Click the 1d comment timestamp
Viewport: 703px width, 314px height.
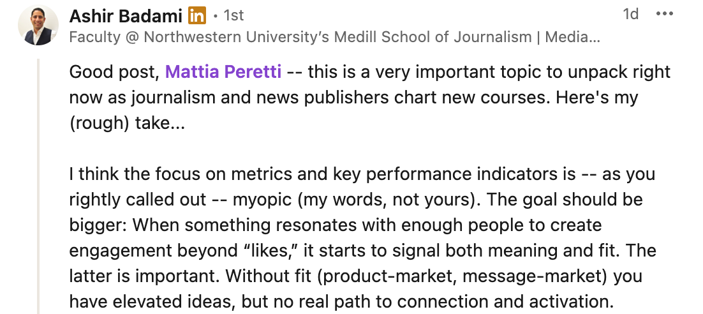coord(630,15)
